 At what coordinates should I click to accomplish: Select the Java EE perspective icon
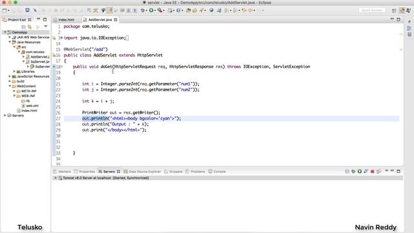402,10
